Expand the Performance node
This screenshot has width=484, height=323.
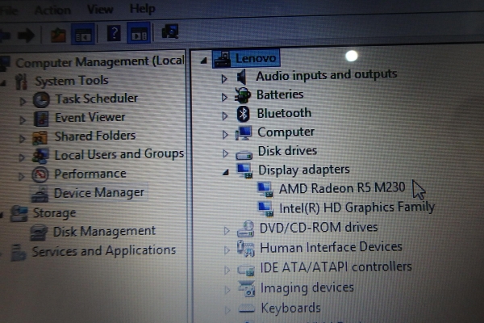[x=21, y=177]
